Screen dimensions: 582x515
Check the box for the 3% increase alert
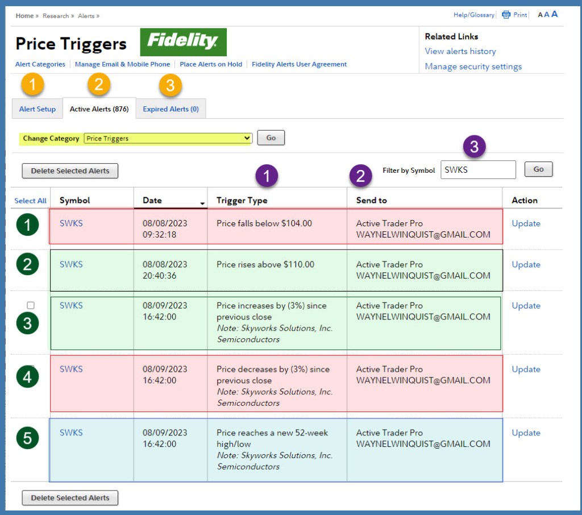point(31,305)
